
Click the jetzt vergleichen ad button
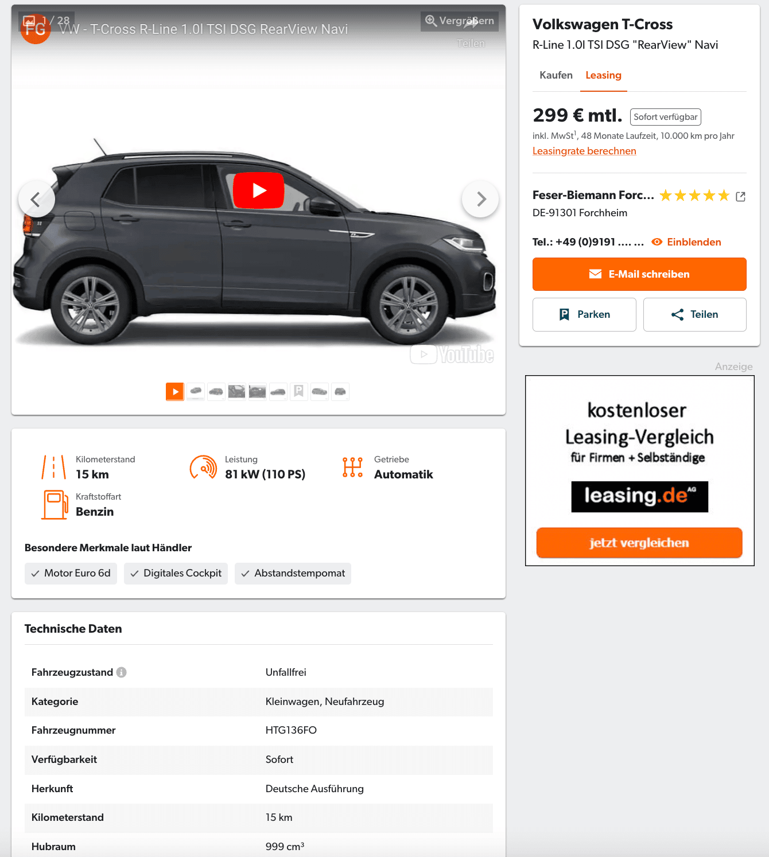(x=639, y=543)
